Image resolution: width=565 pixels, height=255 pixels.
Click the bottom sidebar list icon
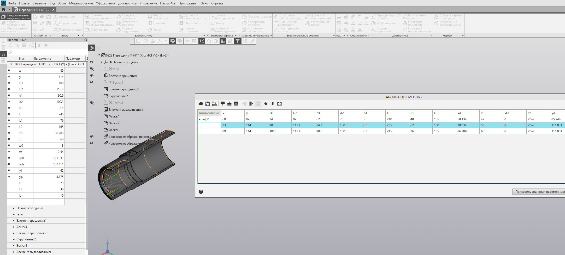[x=3, y=60]
